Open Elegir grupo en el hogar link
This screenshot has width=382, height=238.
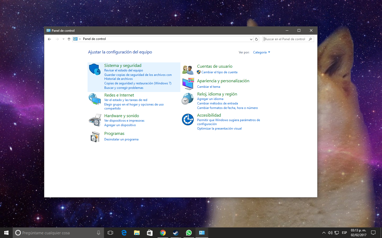(134, 106)
